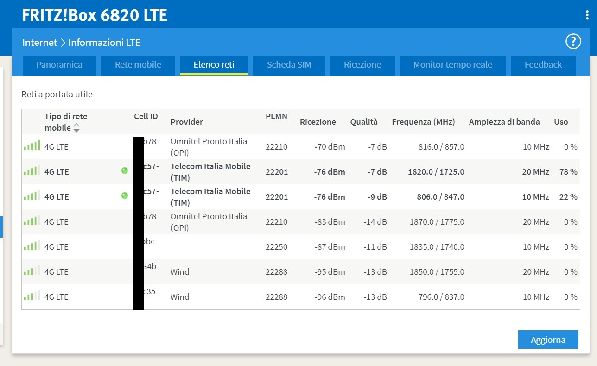Click reception value -70 dBm
Viewport: 597px width, 366px height.
[x=330, y=147]
